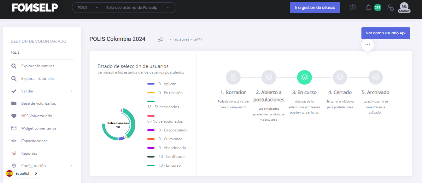Open the help question mark icon
The height and width of the screenshot is (183, 422).
(352, 7)
